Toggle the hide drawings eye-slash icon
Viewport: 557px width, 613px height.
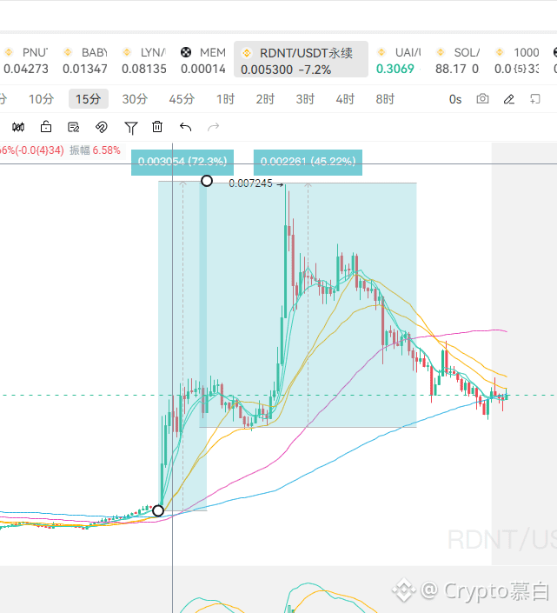[x=102, y=127]
